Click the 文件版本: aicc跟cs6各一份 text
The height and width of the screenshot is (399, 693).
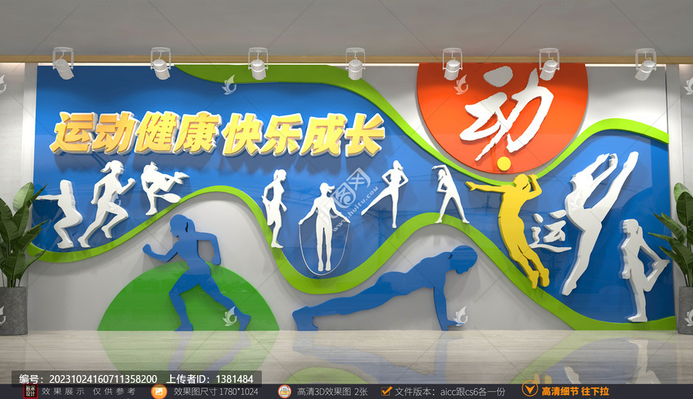pos(450,391)
